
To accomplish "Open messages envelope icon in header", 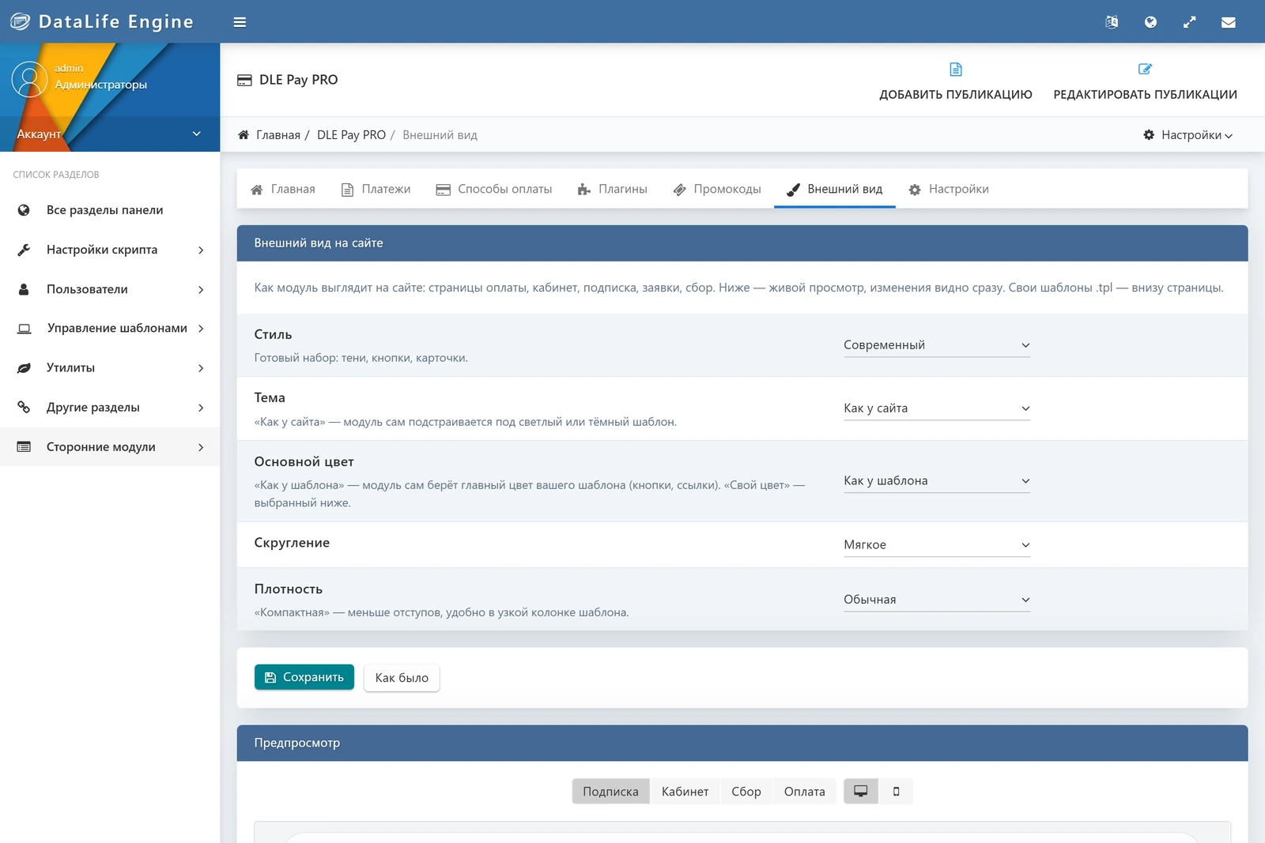I will pyautogui.click(x=1228, y=22).
